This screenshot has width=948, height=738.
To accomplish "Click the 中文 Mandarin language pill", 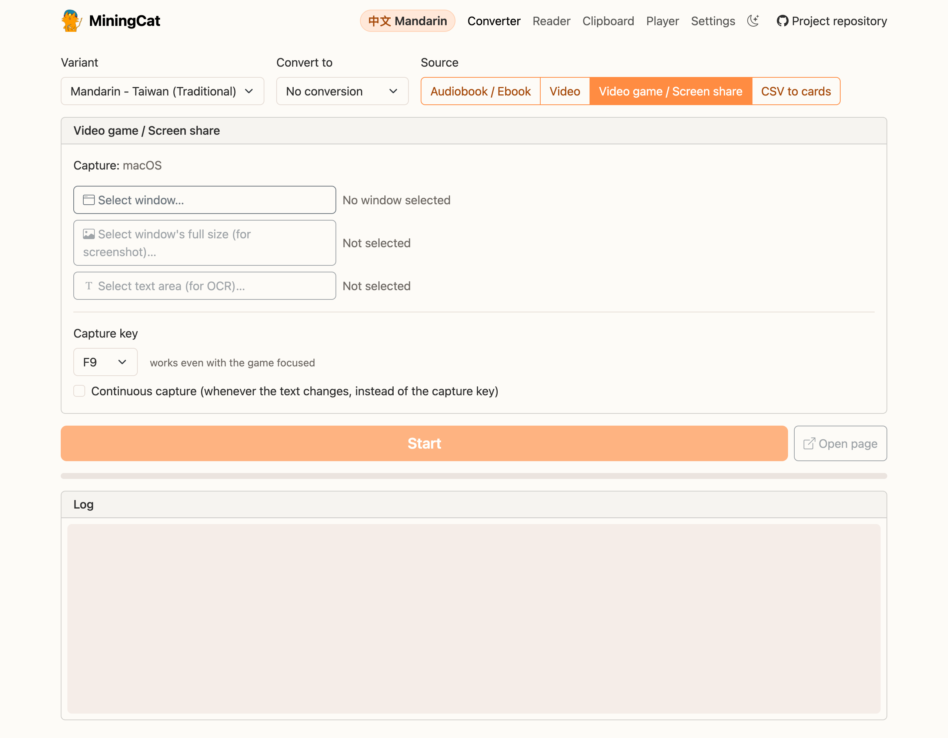I will 407,21.
